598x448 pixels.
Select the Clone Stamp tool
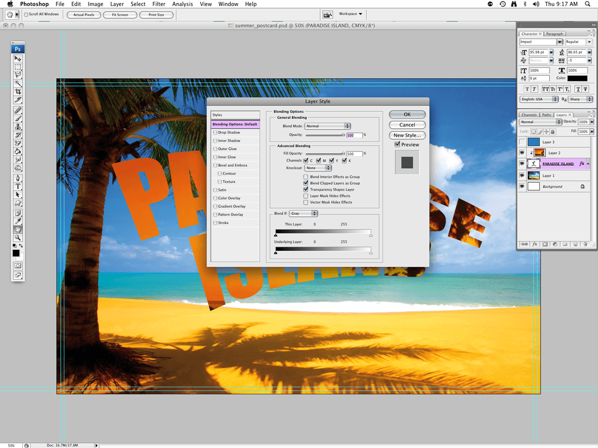click(18, 126)
